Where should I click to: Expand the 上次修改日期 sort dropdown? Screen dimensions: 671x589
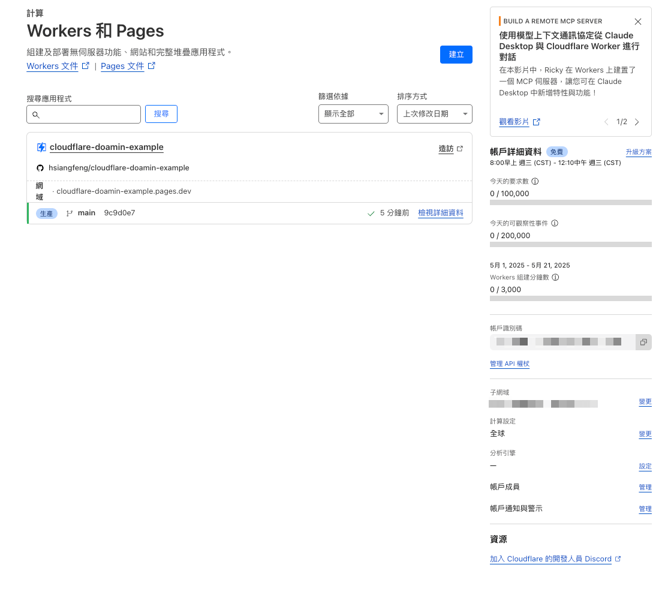(434, 114)
